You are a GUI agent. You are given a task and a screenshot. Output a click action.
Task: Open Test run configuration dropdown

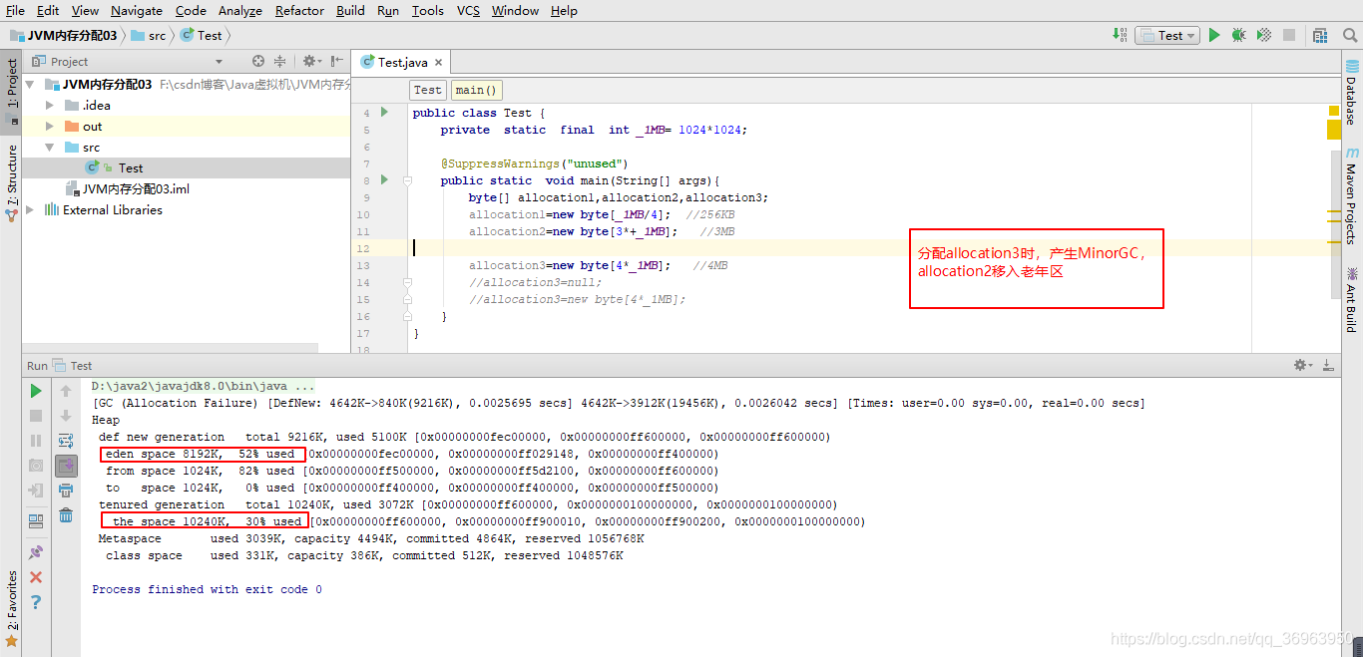pos(1167,35)
